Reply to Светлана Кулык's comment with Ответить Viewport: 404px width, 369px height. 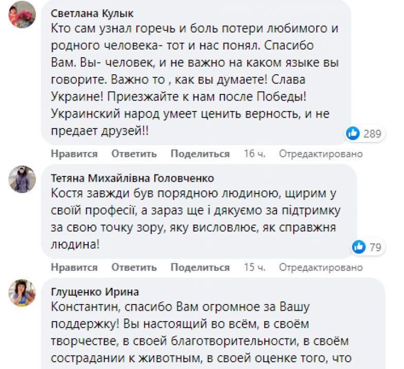click(134, 154)
